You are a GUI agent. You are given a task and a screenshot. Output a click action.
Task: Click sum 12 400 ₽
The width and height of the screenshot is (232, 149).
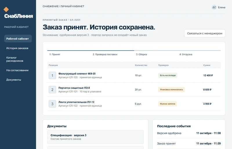[208, 76]
